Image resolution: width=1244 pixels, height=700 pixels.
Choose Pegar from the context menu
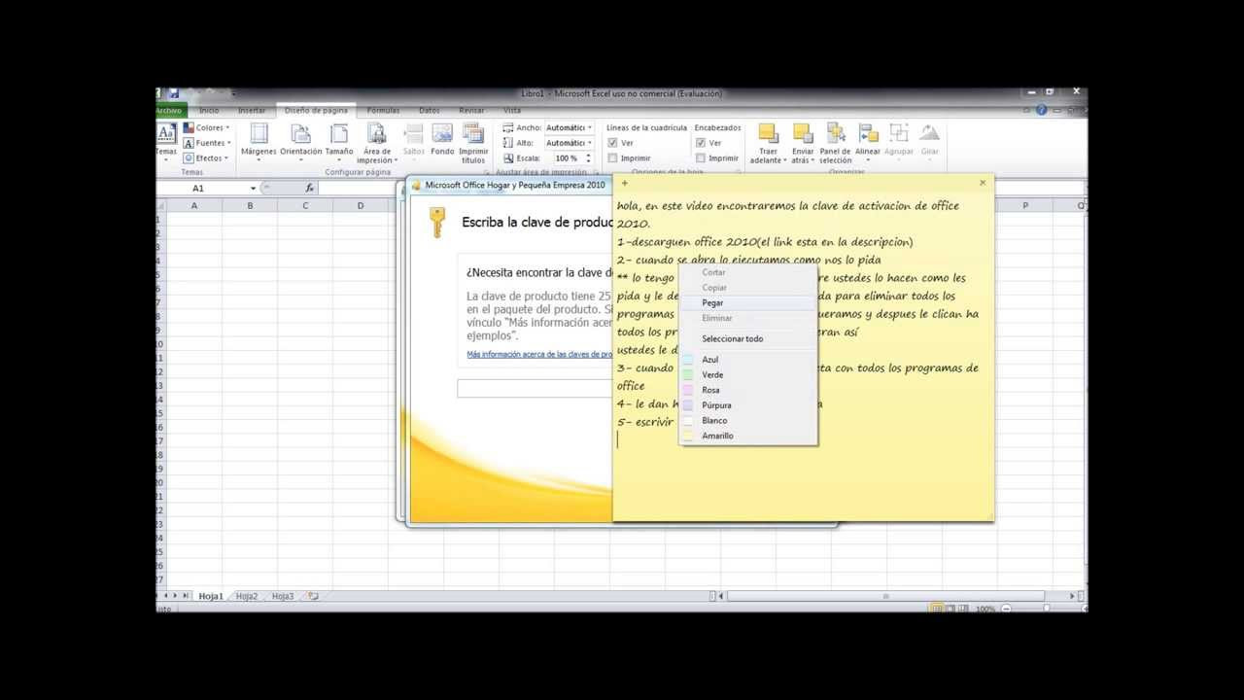[712, 302]
